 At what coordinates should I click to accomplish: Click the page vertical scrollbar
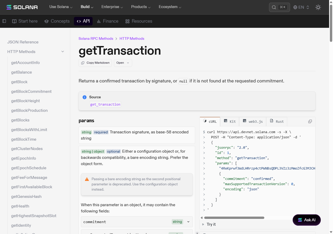[x=331, y=23]
